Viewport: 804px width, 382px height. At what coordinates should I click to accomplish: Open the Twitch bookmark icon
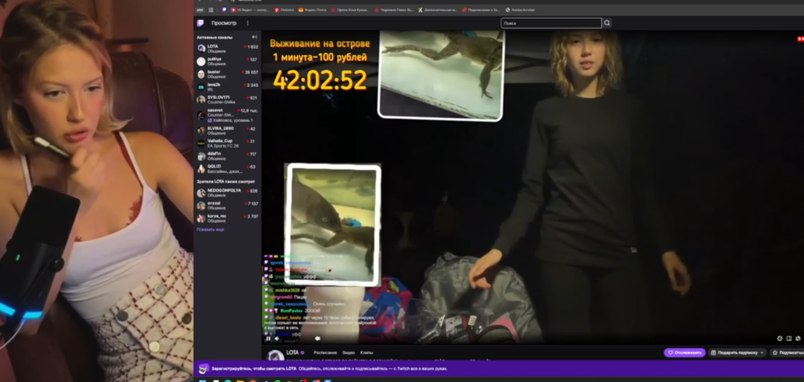224,10
